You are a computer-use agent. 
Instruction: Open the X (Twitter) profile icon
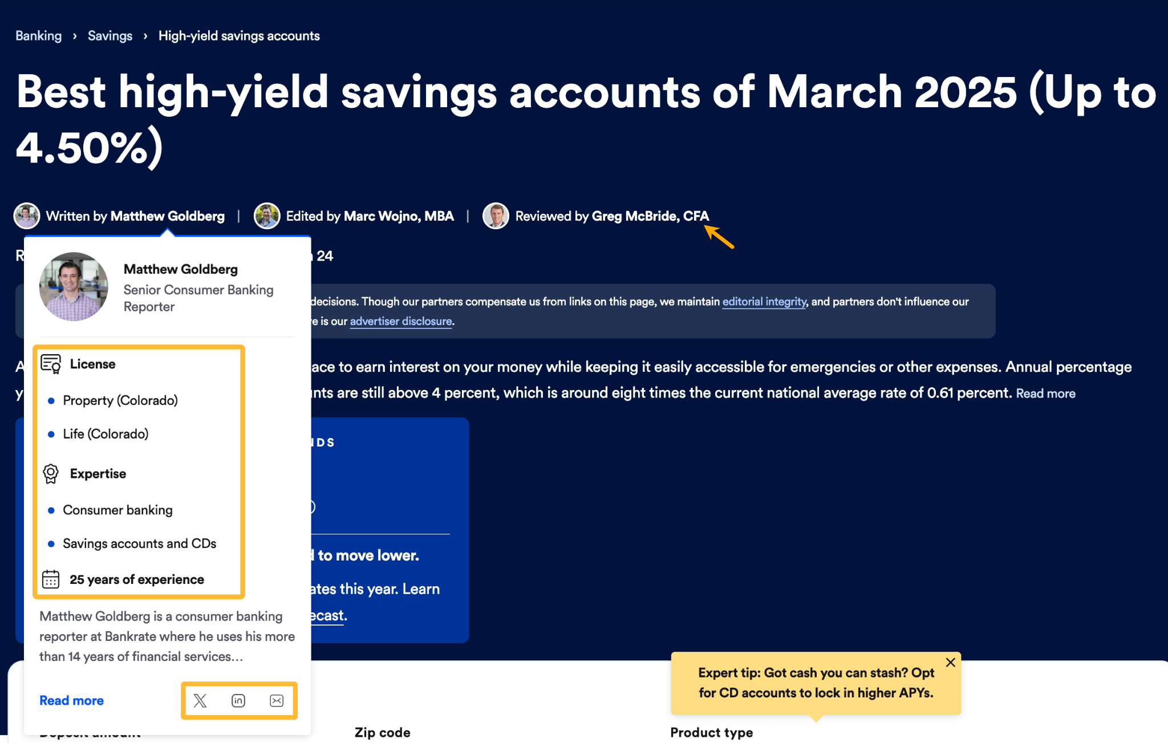pos(200,700)
